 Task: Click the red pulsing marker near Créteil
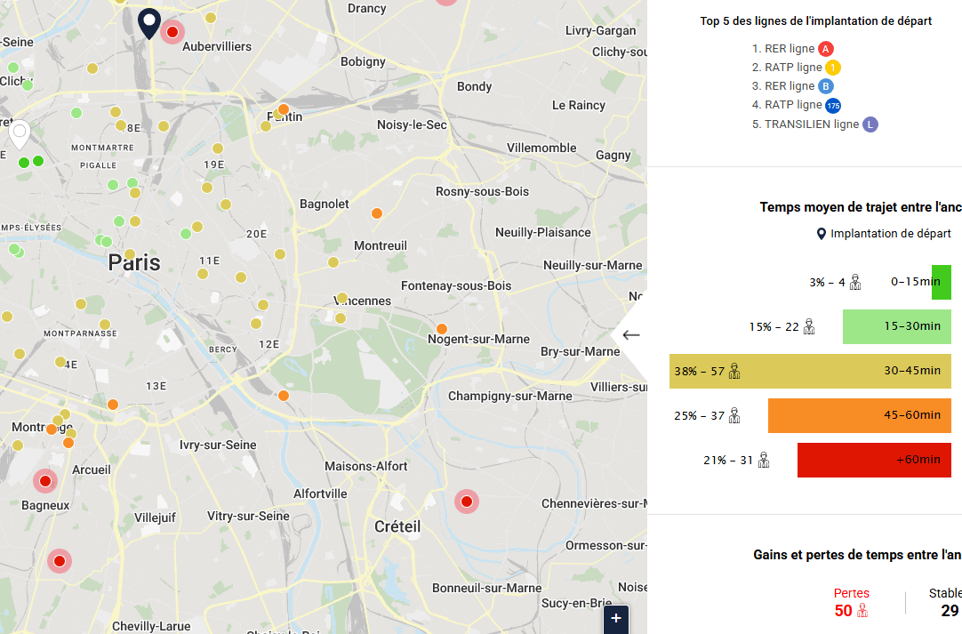click(467, 502)
